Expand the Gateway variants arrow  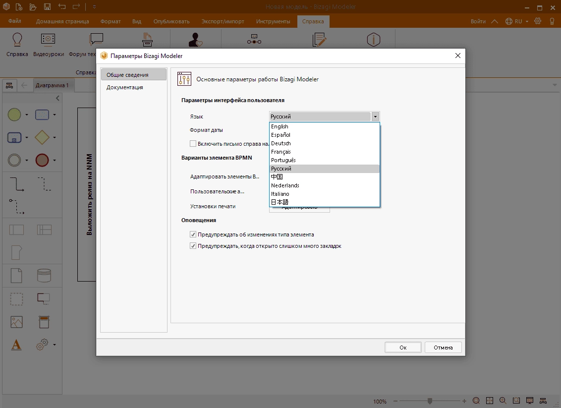55,137
